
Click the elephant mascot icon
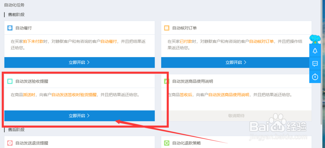coord(315,39)
